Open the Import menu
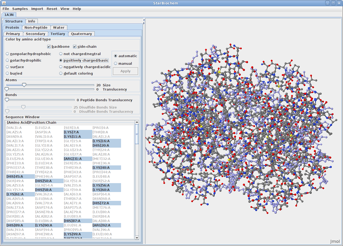The image size is (343, 246). (x=37, y=9)
